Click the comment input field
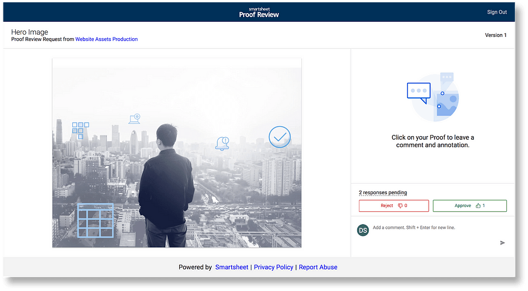The width and height of the screenshot is (528, 291). [x=433, y=228]
